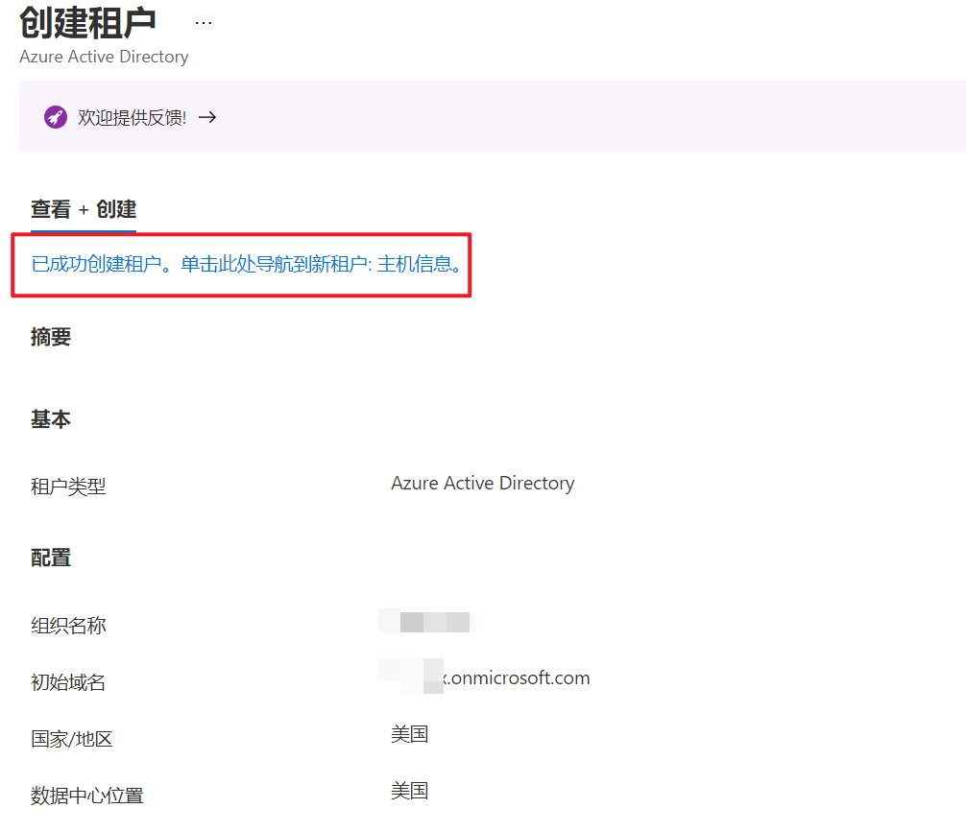Click the Azure Active Directory subtitle under title
Screen dimensions: 966x832
point(104,57)
